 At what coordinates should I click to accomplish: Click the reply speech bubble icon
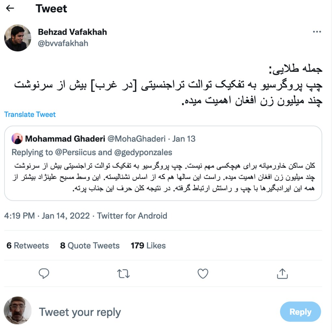44,274
